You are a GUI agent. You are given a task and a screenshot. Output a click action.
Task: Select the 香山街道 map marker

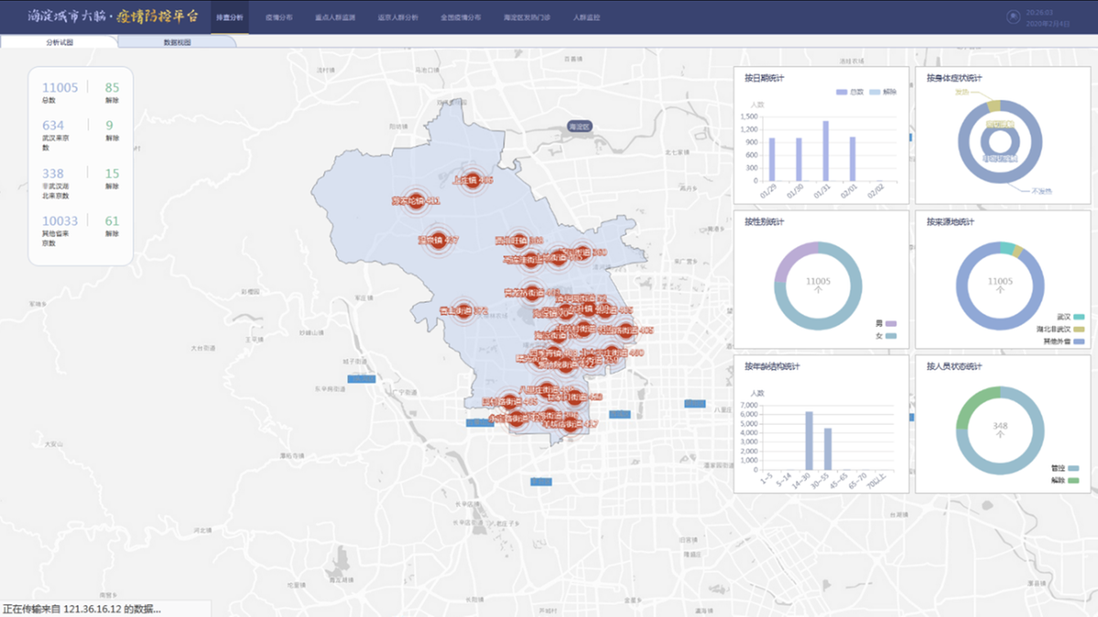(463, 311)
